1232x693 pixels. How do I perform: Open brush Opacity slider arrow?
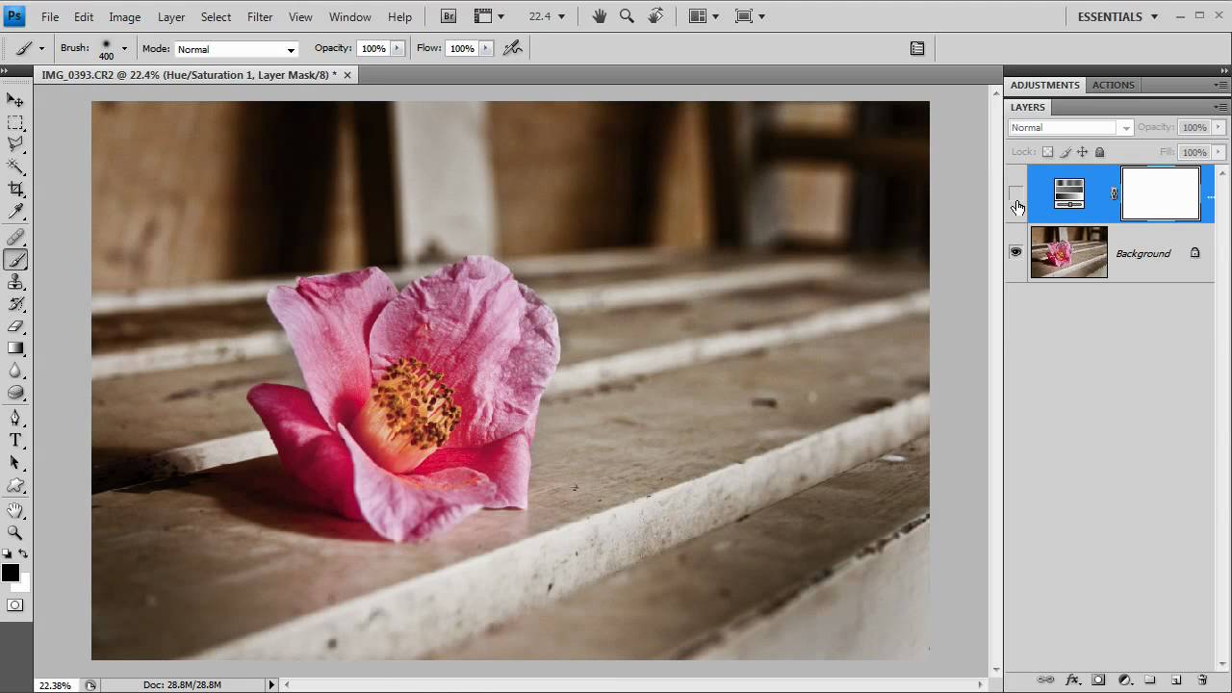[x=397, y=48]
